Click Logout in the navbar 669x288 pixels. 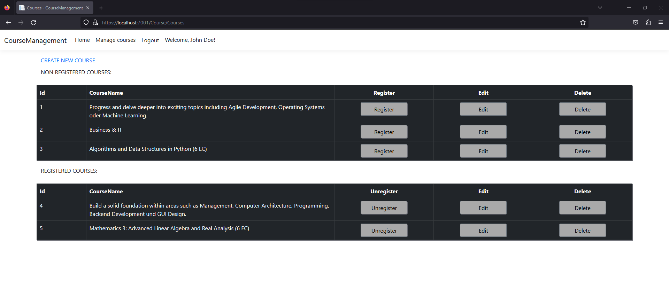pyautogui.click(x=150, y=40)
